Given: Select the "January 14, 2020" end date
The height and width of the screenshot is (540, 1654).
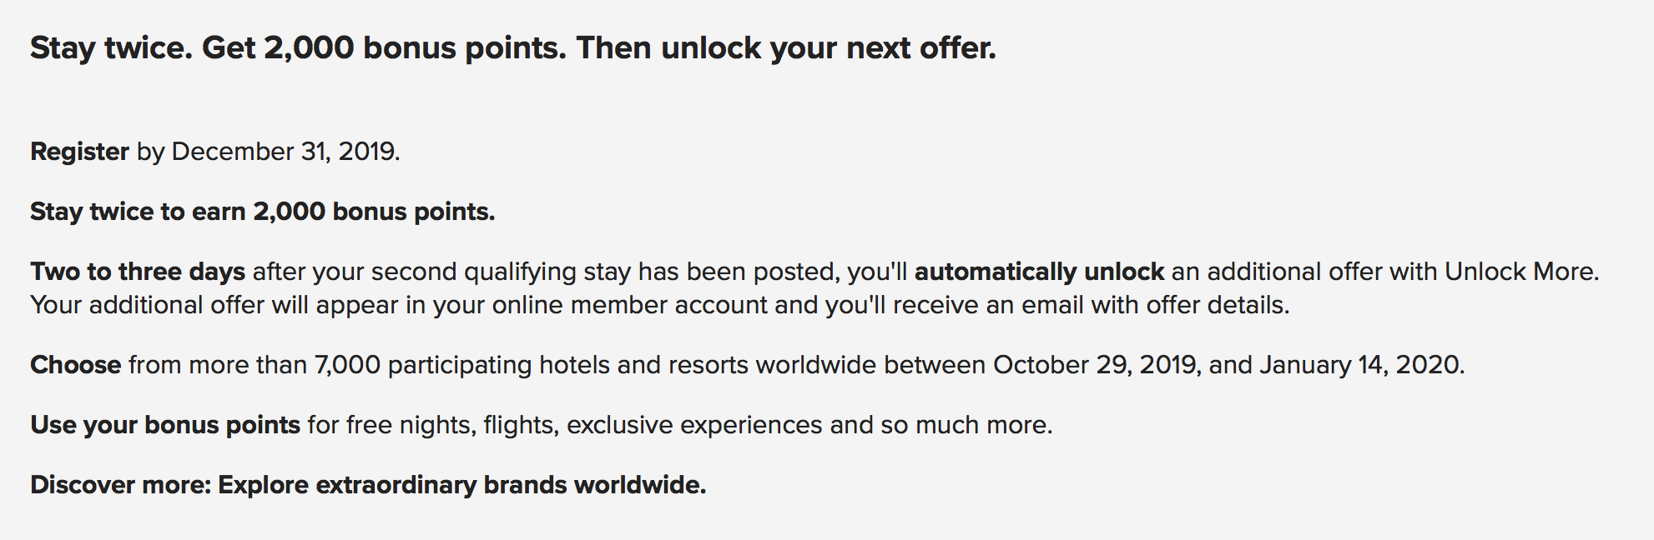Looking at the screenshot, I should tap(1359, 365).
